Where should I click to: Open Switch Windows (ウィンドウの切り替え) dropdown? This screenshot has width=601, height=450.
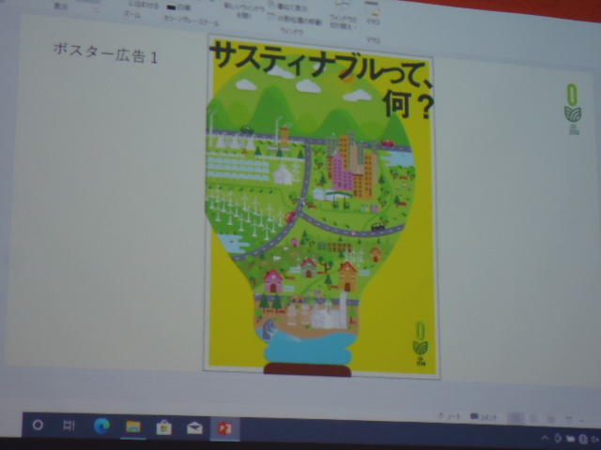(x=343, y=15)
